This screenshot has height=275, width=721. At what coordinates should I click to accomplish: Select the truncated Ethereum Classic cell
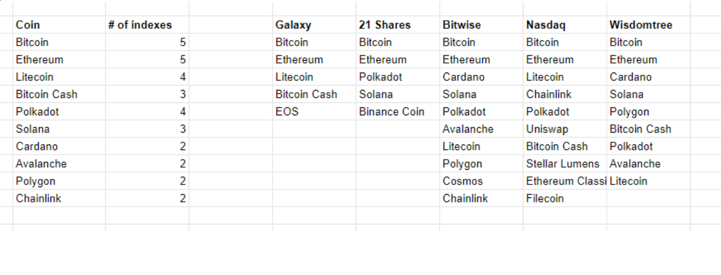tap(565, 181)
